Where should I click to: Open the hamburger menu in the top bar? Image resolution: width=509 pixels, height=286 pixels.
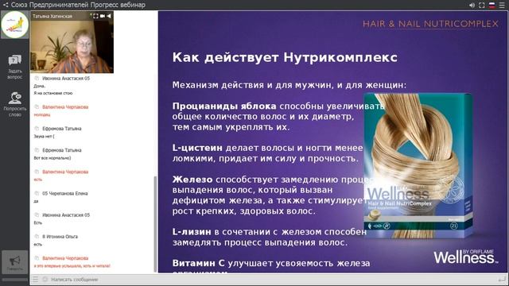coord(502,6)
